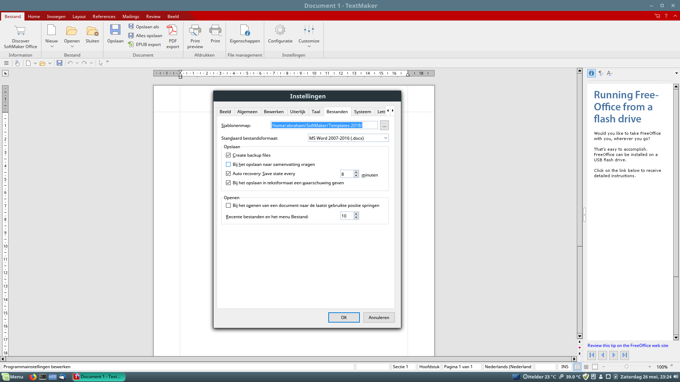
Task: Save document with Opslaan disk icon
Action: pos(115,30)
